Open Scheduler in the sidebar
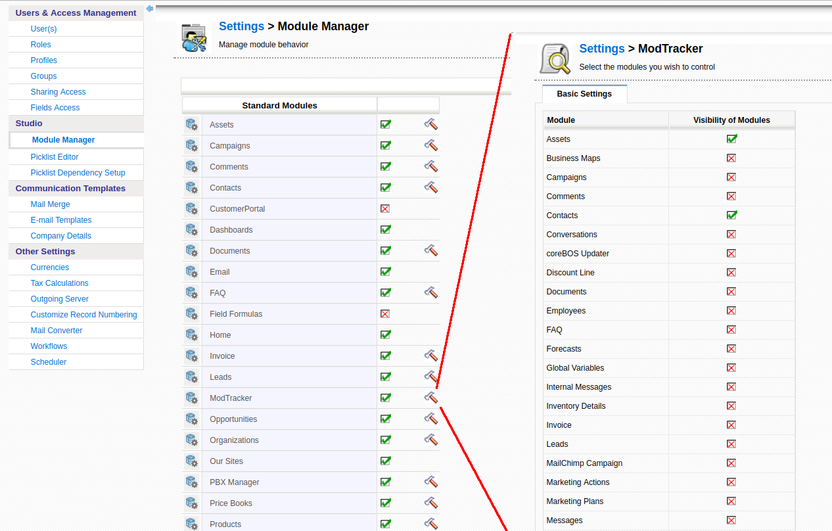The width and height of the screenshot is (832, 531). pos(49,362)
